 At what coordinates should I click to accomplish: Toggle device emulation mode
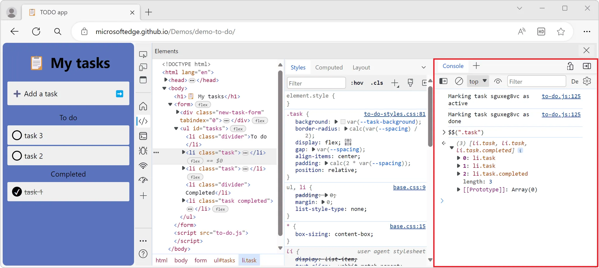[143, 67]
